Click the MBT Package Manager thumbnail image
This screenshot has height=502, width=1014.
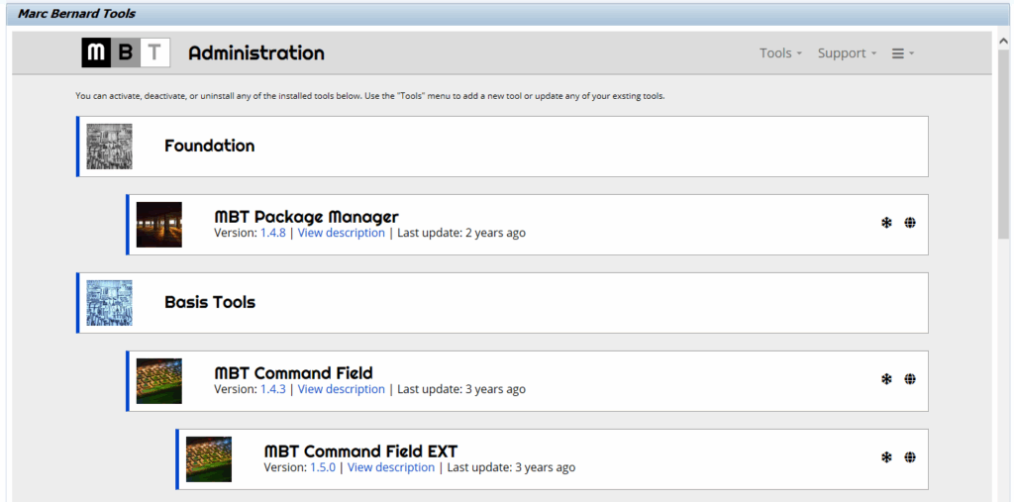(x=159, y=225)
